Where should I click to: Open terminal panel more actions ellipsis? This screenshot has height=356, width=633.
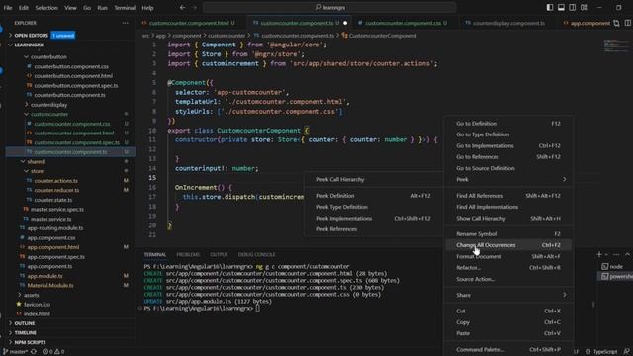tap(616, 254)
